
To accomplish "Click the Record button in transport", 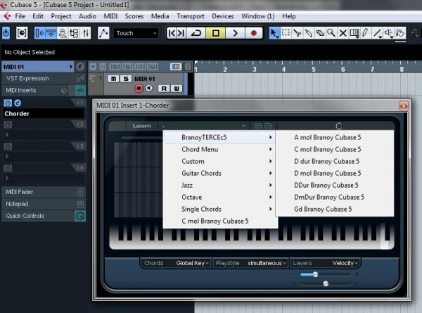I will [253, 33].
